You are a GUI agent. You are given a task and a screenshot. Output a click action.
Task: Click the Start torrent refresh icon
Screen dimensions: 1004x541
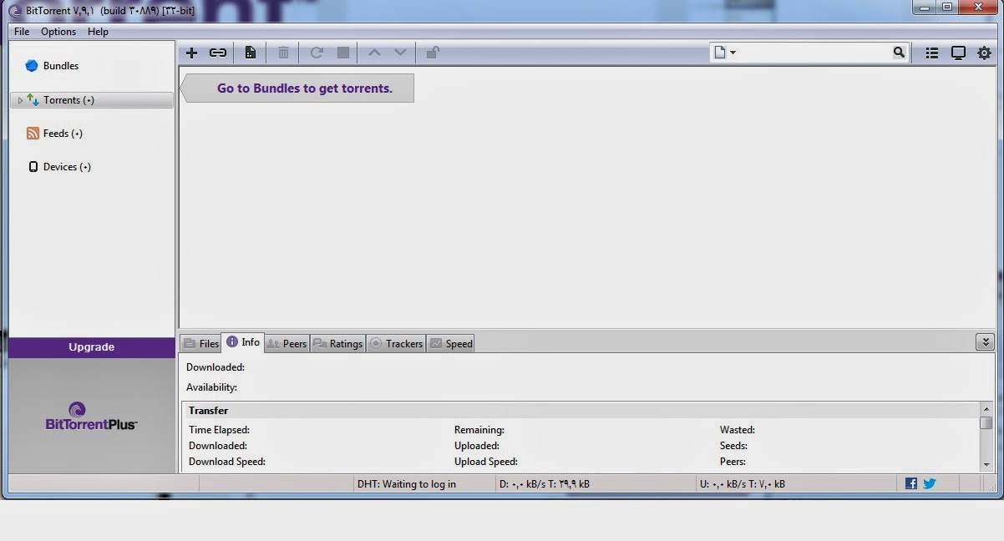317,53
